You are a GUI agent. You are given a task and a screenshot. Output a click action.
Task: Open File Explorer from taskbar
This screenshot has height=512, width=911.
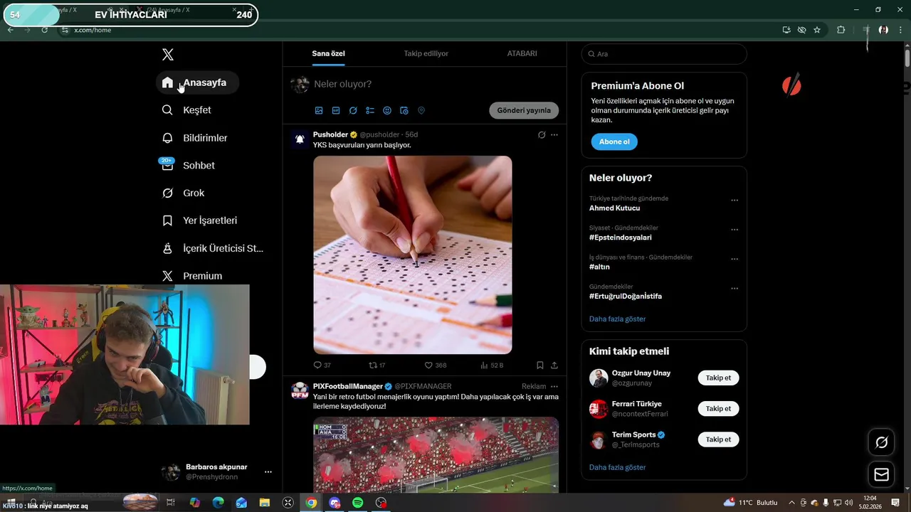(x=265, y=503)
